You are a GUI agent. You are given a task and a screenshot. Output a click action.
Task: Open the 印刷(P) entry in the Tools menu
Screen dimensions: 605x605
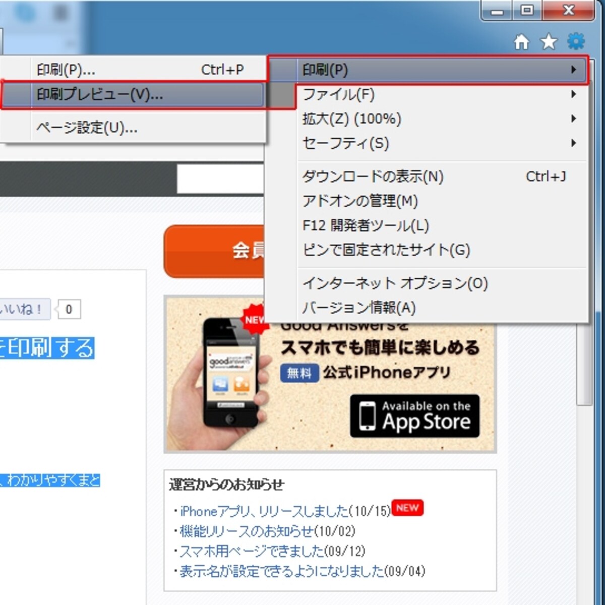pyautogui.click(x=427, y=70)
